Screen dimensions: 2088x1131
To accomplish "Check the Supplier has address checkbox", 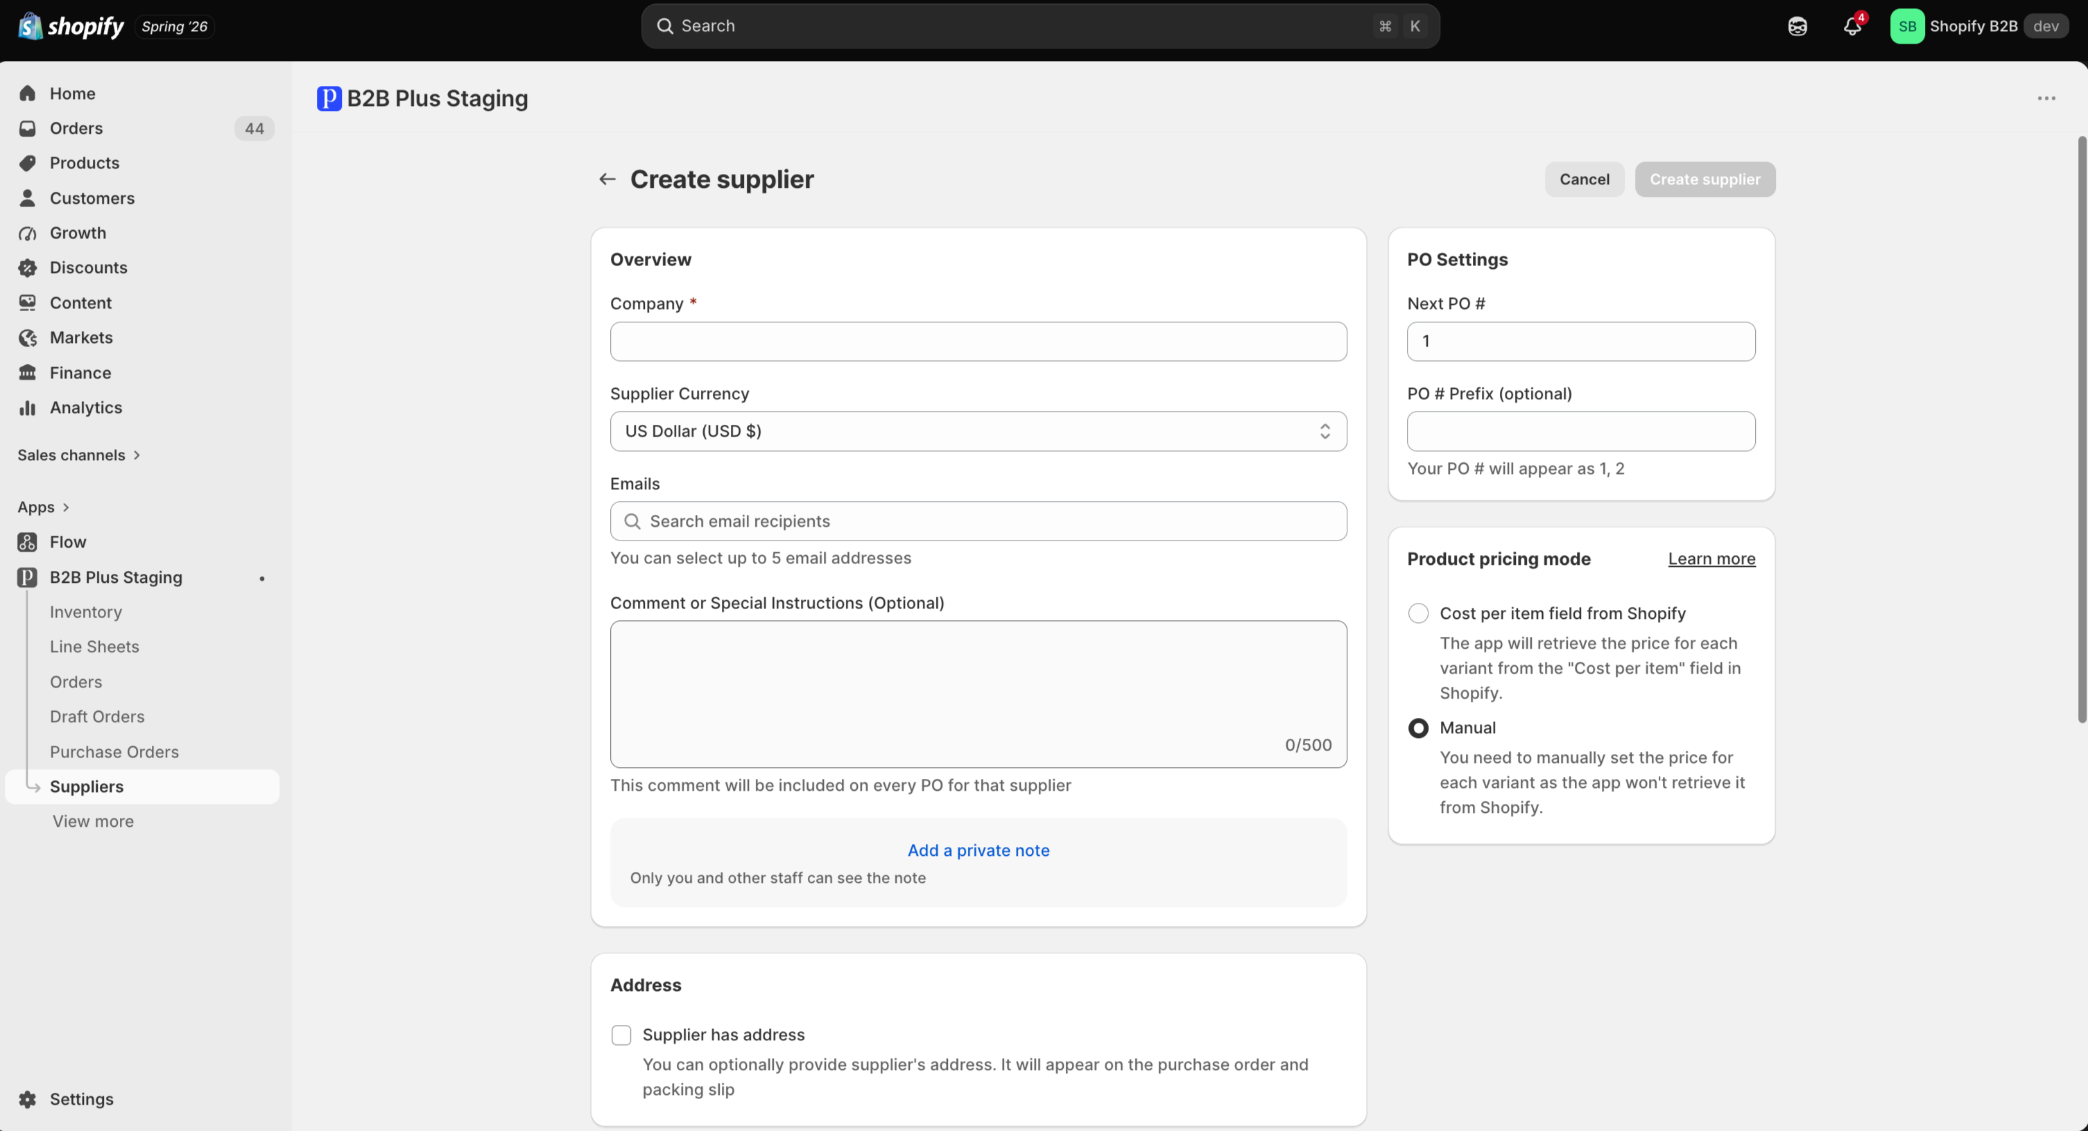I will 621,1035.
